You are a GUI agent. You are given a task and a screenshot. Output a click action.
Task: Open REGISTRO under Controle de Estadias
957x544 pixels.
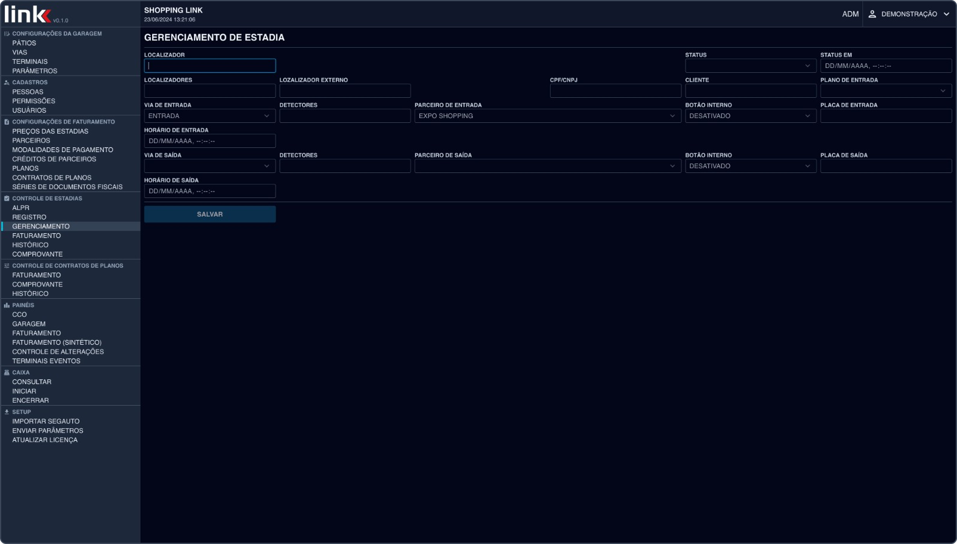point(29,217)
